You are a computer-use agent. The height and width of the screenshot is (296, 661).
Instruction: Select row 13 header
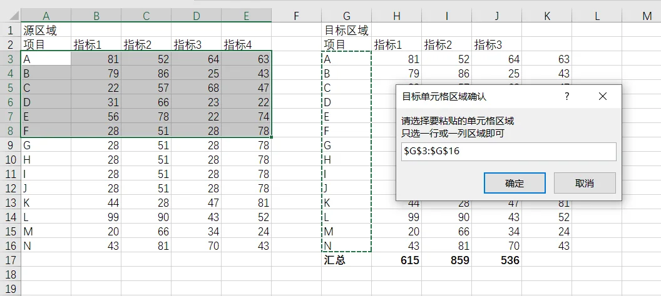[x=10, y=203]
